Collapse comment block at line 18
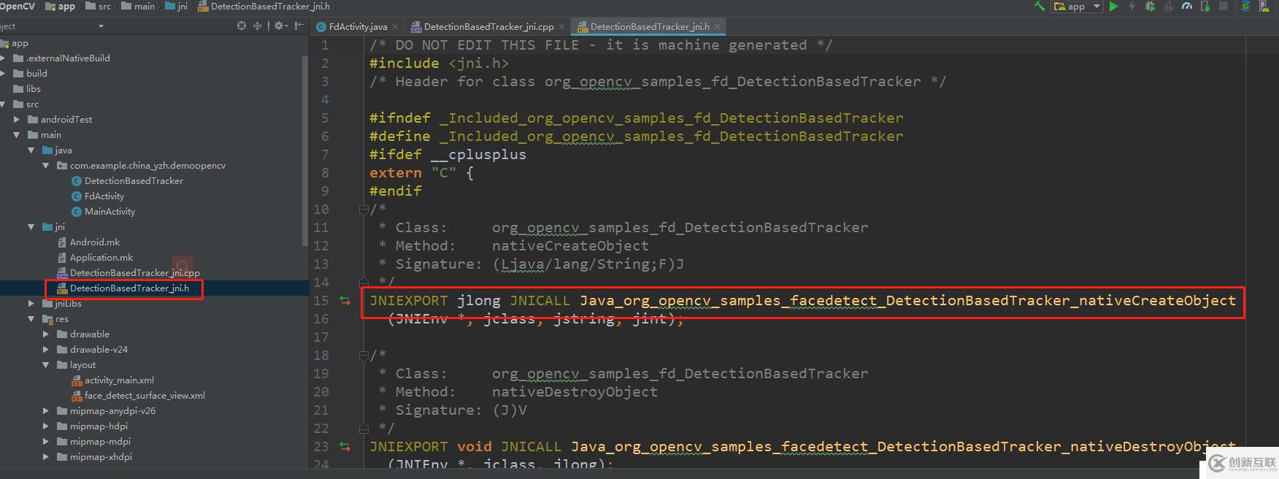This screenshot has height=479, width=1279. point(364,356)
